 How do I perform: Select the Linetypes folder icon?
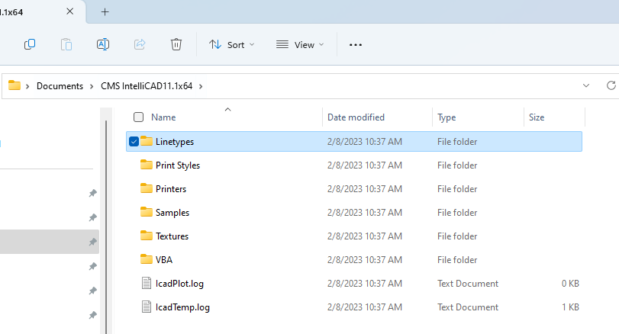coord(147,141)
